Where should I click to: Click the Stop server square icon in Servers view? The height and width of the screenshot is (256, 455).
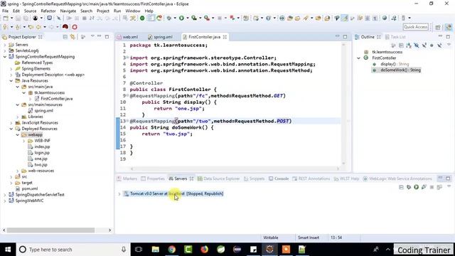pyautogui.click(x=432, y=187)
